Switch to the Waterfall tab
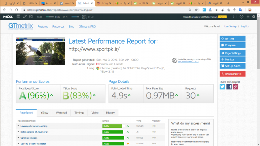 click(x=61, y=113)
